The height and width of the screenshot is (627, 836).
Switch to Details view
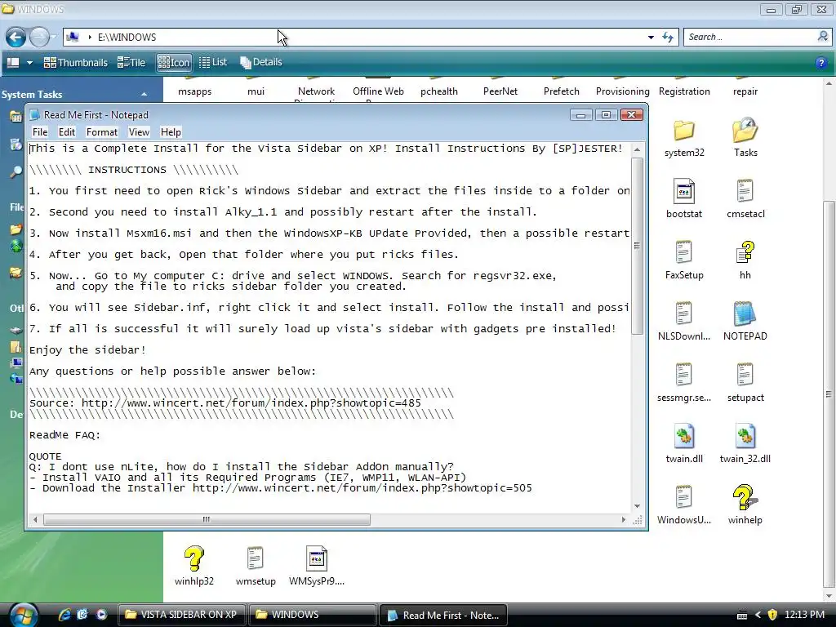tap(260, 62)
